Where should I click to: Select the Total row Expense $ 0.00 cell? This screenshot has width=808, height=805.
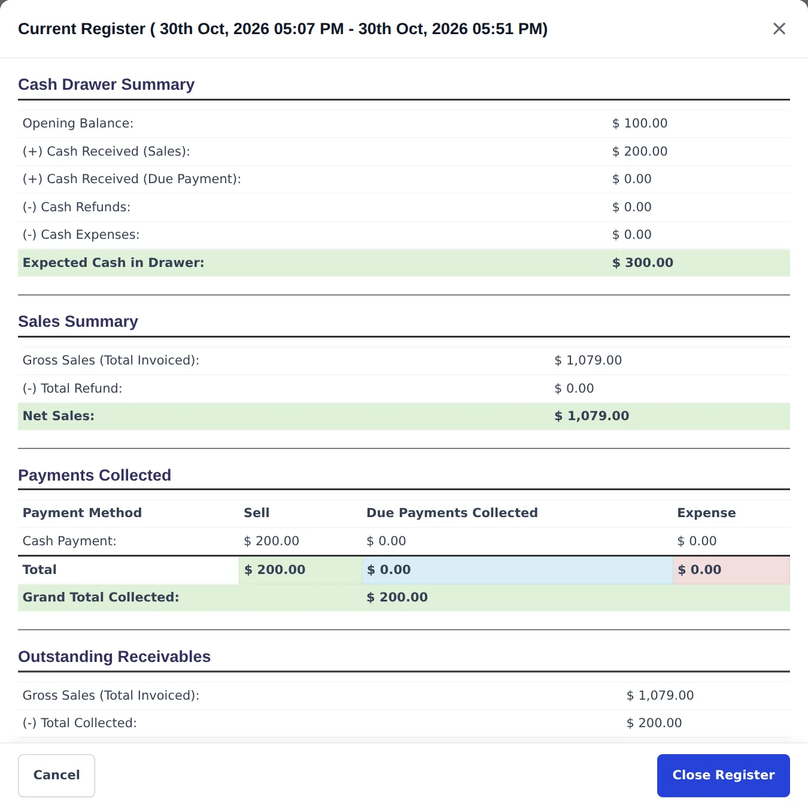pos(731,570)
